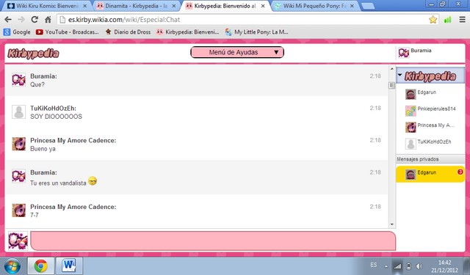This screenshot has height=275, width=470.
Task: Select Pinkiepierules814 in the user list
Action: click(x=430, y=111)
